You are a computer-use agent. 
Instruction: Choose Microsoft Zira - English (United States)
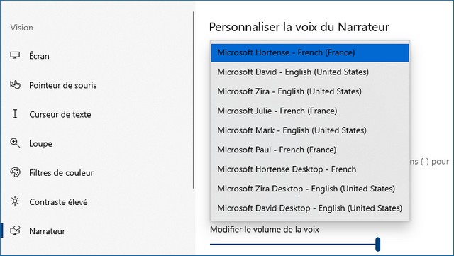(x=310, y=91)
